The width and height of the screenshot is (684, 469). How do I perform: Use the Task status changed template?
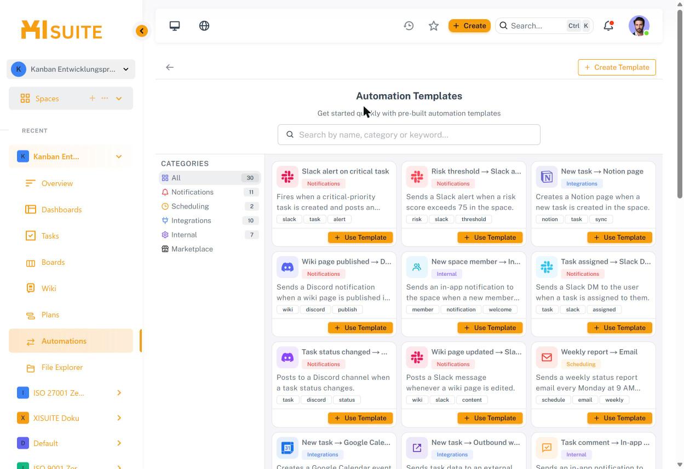(360, 418)
